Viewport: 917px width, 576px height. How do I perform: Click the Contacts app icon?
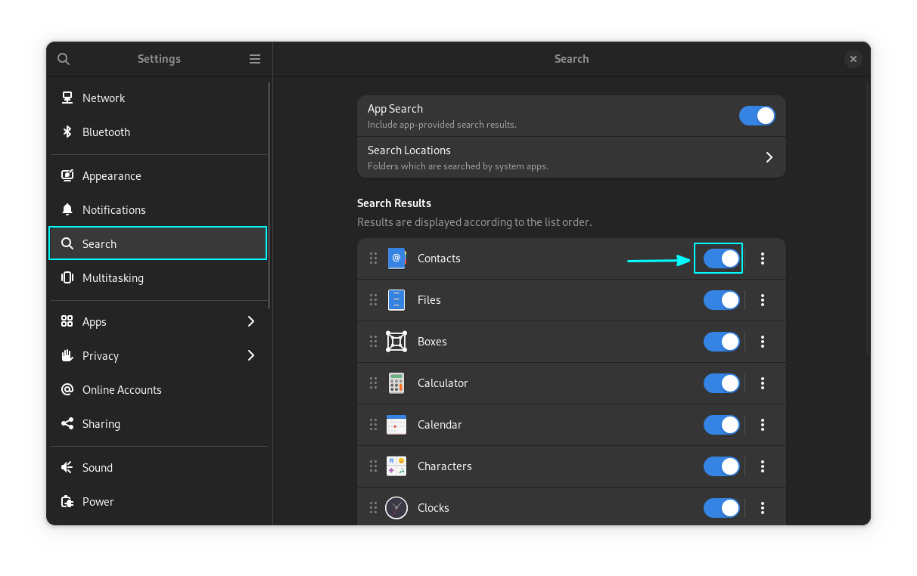[396, 259]
